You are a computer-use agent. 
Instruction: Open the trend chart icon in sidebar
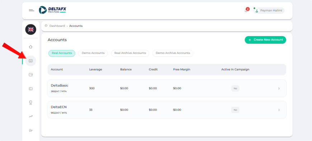tap(30, 116)
